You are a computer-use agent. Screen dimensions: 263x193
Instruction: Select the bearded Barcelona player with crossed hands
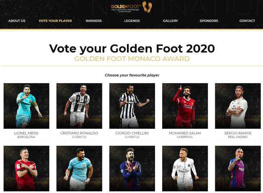[132, 168]
